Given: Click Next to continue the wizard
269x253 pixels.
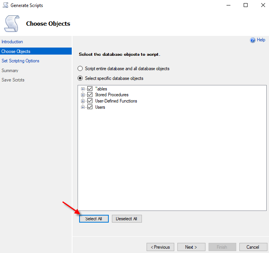Looking at the screenshot, I should [191, 247].
